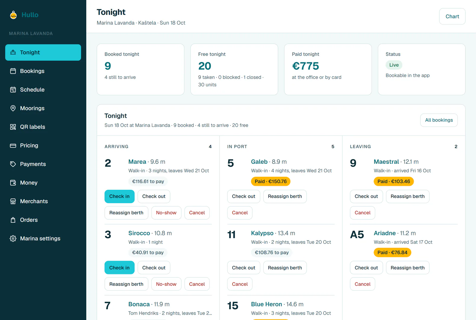Check in Marea at berth 2
Viewport: 476px width, 320px height.
pos(119,196)
